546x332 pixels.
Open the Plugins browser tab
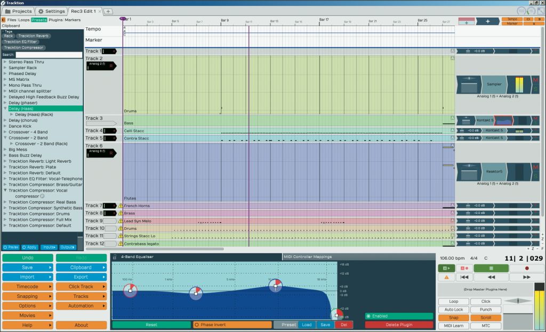55,20
